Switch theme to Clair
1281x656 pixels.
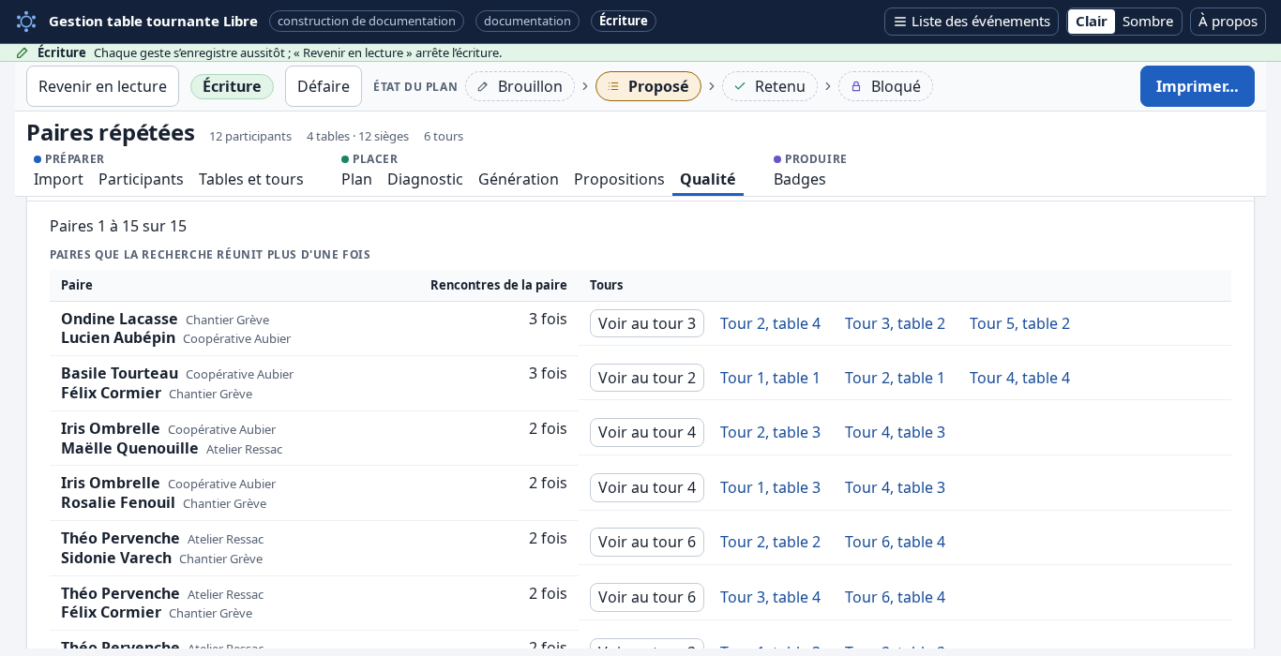click(x=1092, y=21)
